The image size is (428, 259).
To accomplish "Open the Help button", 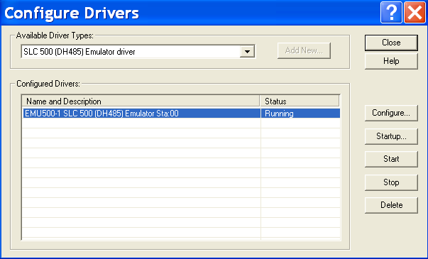I will coord(391,61).
